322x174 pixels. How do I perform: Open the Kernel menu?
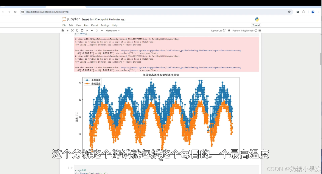point(94,25)
